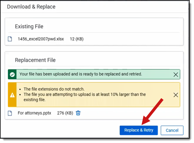Image resolution: width=194 pixels, height=143 pixels.
Task: Click the Replace & Retry button
Action: pos(139,130)
